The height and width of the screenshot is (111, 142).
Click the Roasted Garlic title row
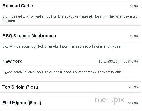click(70, 6)
